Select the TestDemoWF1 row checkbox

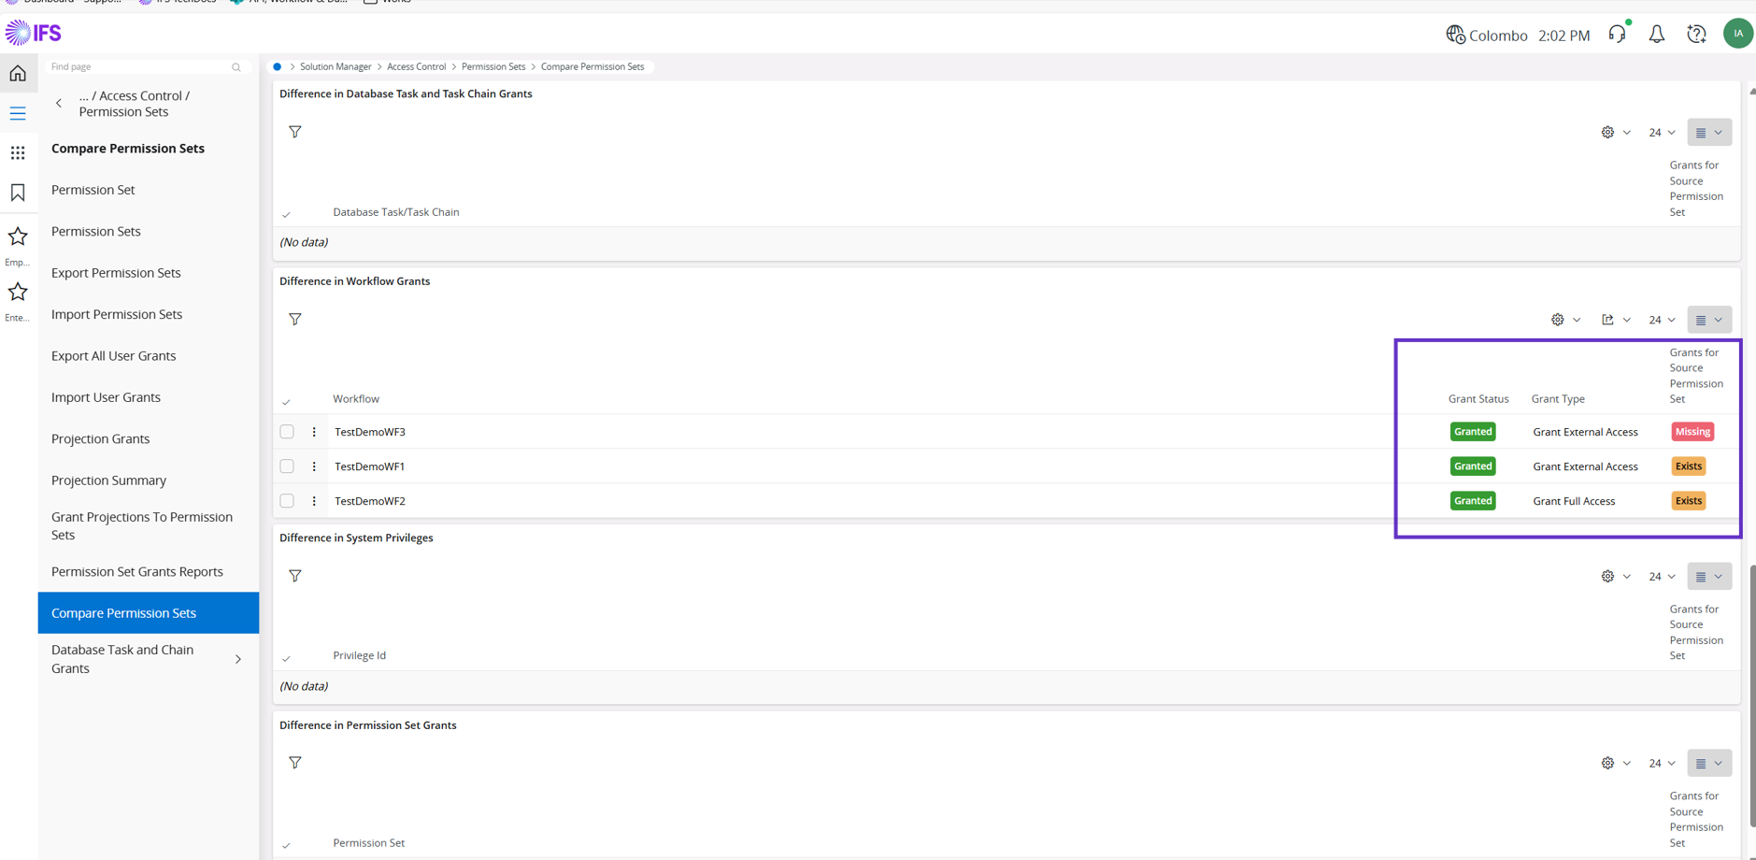287,466
